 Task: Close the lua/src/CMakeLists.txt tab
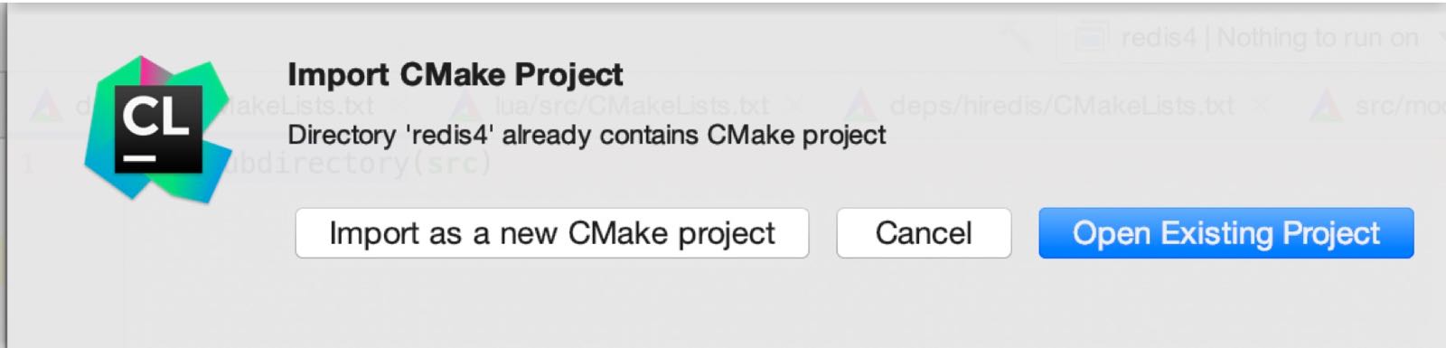coord(794,106)
